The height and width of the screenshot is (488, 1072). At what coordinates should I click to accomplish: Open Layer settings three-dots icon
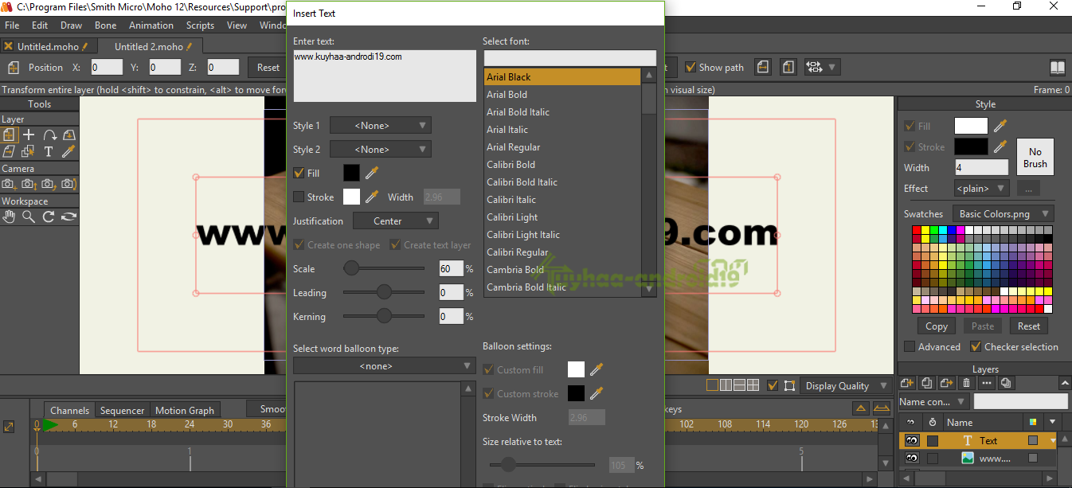(987, 383)
